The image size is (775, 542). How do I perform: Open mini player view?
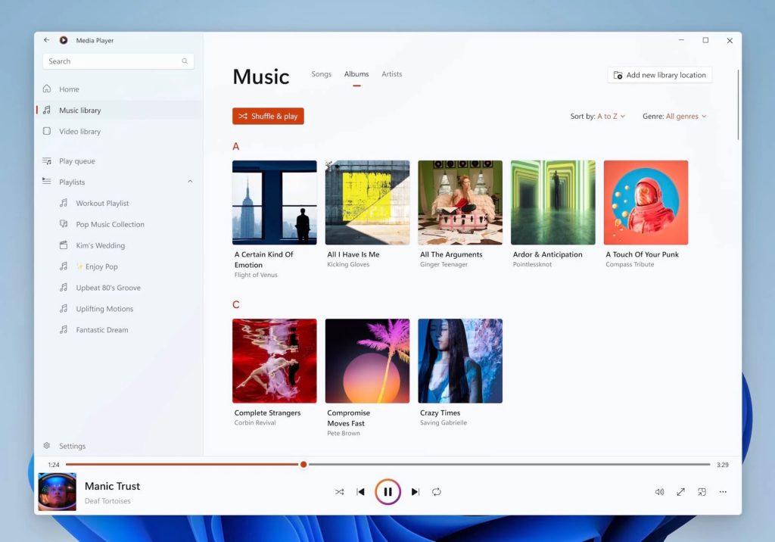(x=702, y=491)
